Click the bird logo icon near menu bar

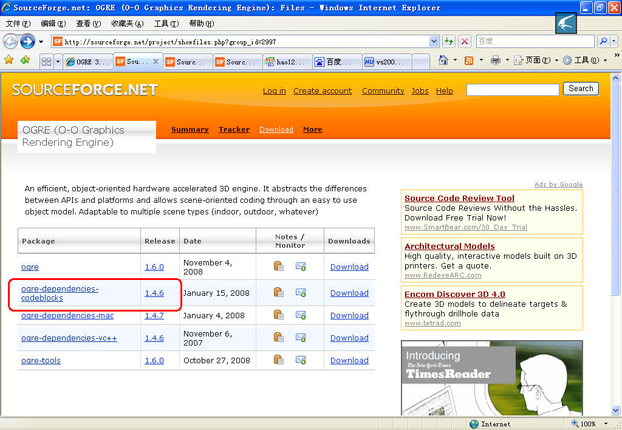(x=566, y=23)
